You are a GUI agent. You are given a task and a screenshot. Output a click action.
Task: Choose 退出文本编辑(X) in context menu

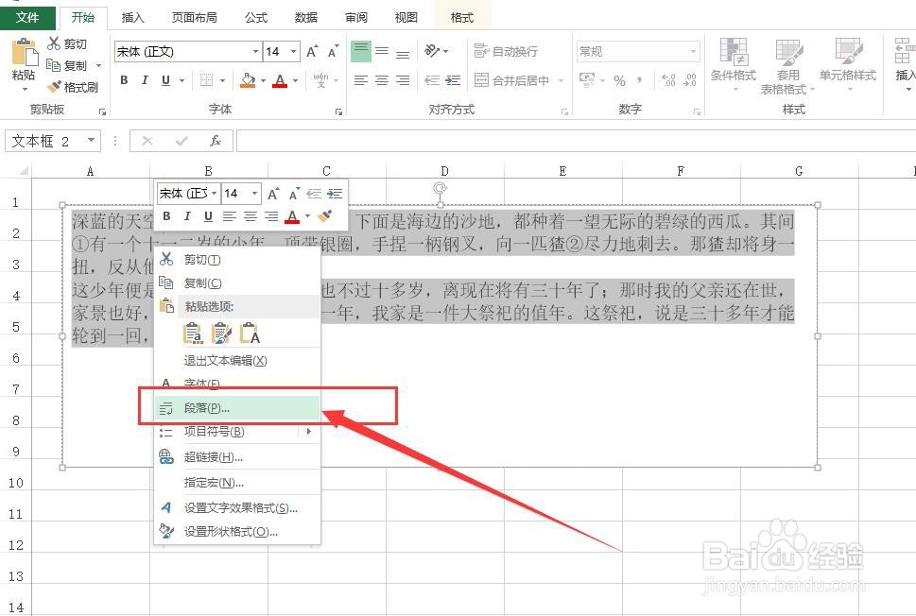(238, 360)
